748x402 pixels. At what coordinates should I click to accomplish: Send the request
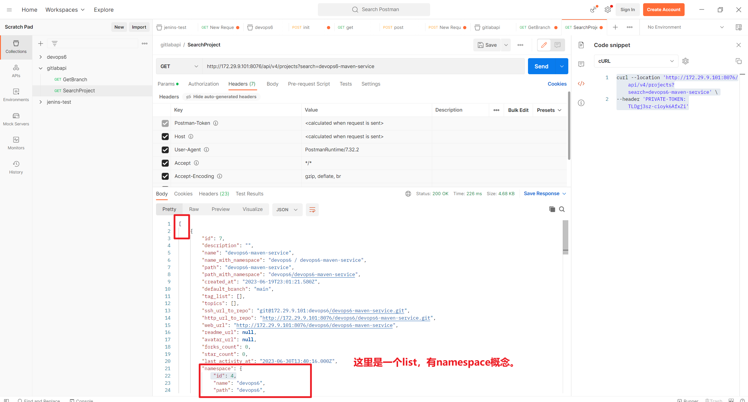[x=541, y=66]
